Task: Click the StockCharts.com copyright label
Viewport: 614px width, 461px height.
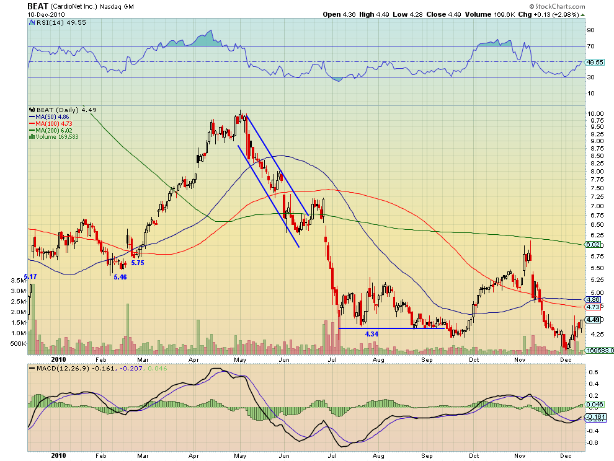Action: (x=557, y=6)
